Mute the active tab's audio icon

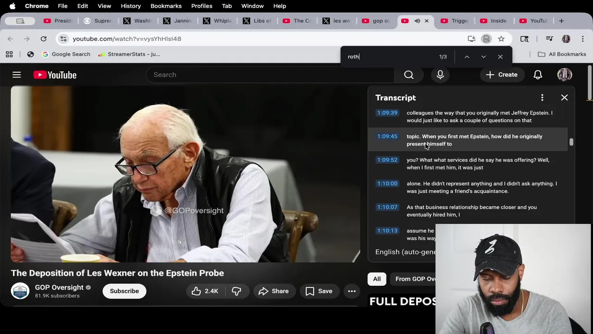click(417, 21)
